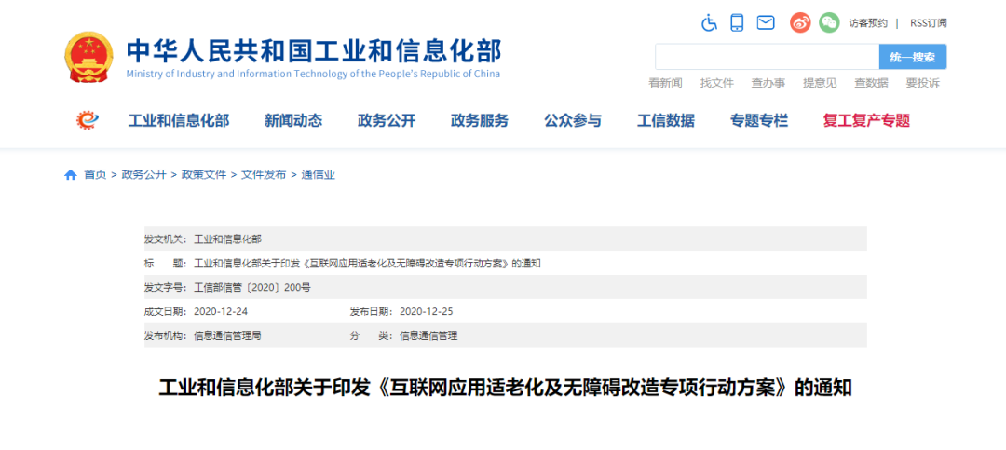
Task: Go to 首页 in breadcrumb
Action: pos(96,174)
